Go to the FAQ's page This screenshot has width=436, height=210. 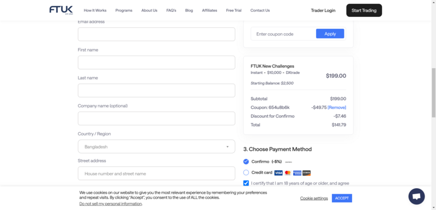coord(171,10)
